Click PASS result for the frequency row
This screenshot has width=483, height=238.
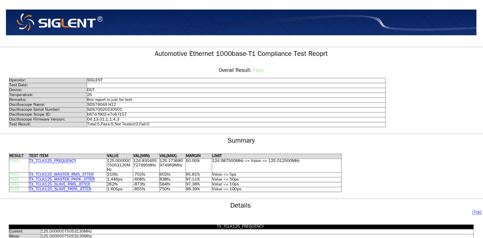14,161
